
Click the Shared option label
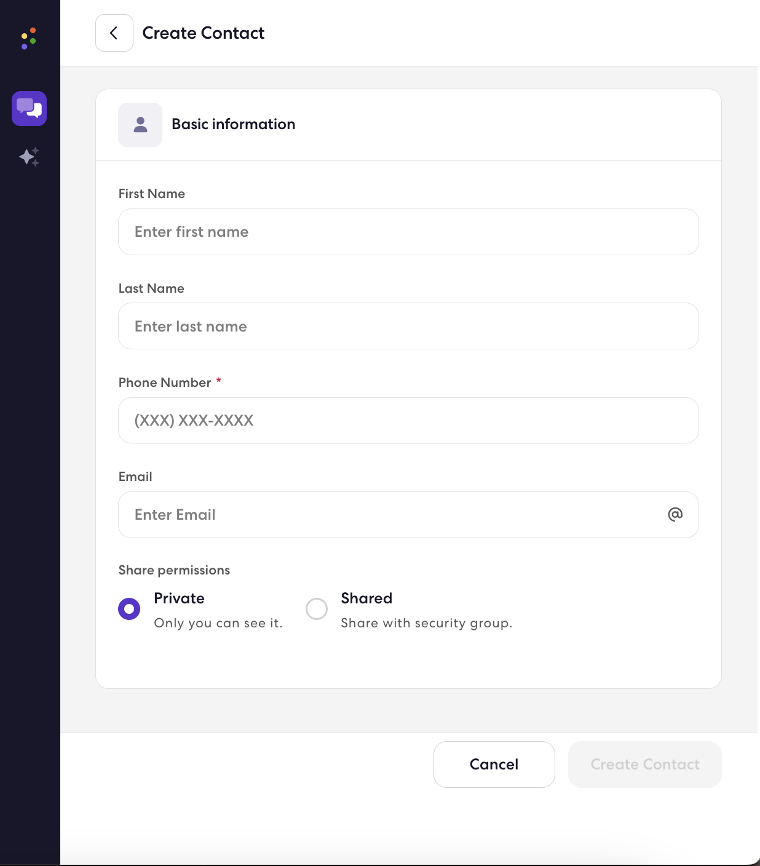tap(366, 598)
